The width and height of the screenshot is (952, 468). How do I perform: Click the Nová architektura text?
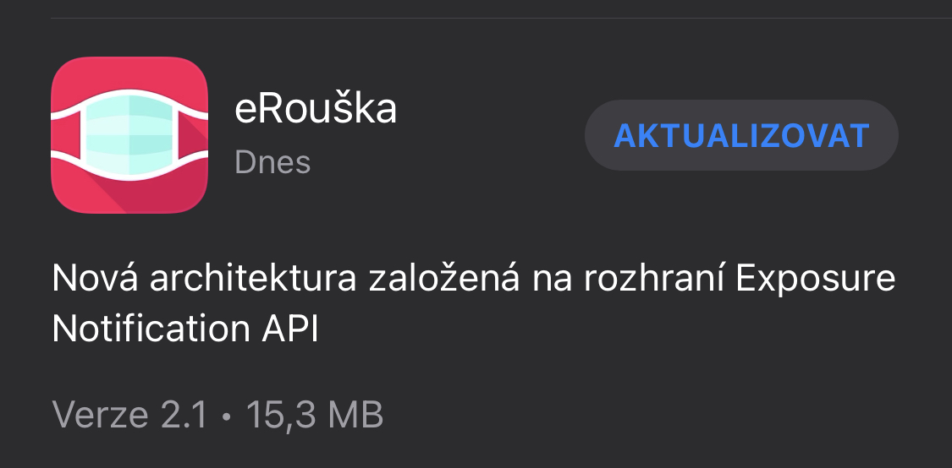204,278
